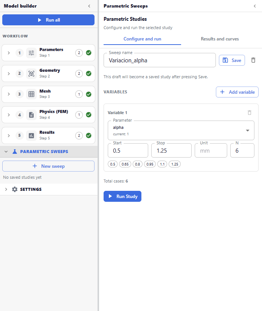Delete Variable 1

(250, 113)
